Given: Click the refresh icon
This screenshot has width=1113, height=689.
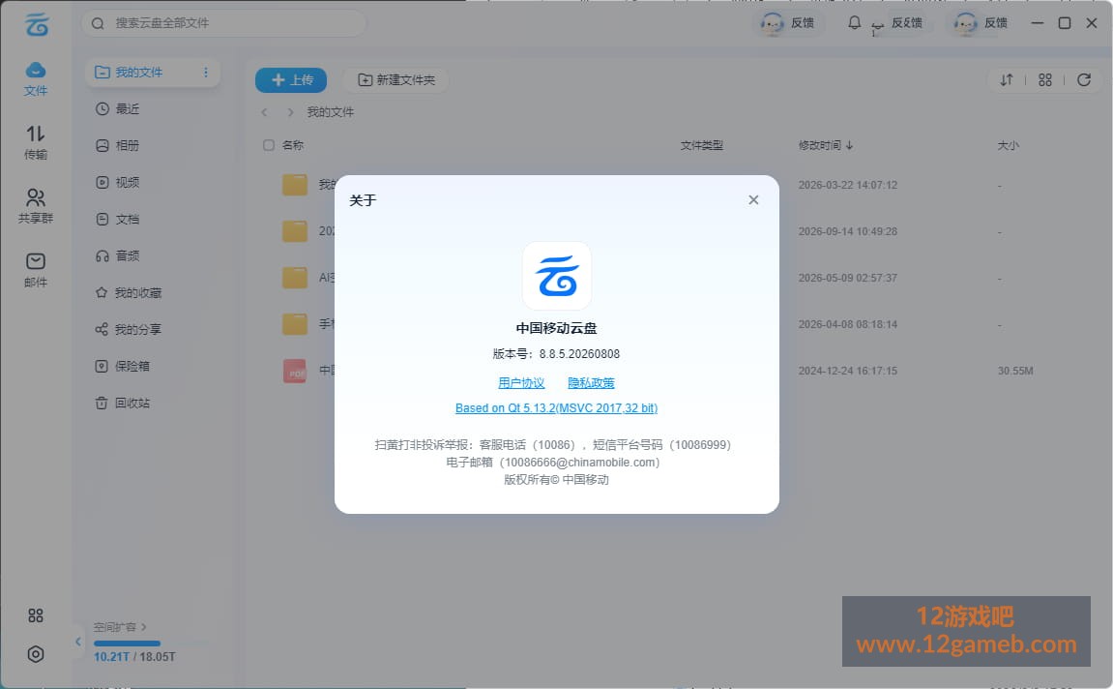Looking at the screenshot, I should tap(1084, 80).
